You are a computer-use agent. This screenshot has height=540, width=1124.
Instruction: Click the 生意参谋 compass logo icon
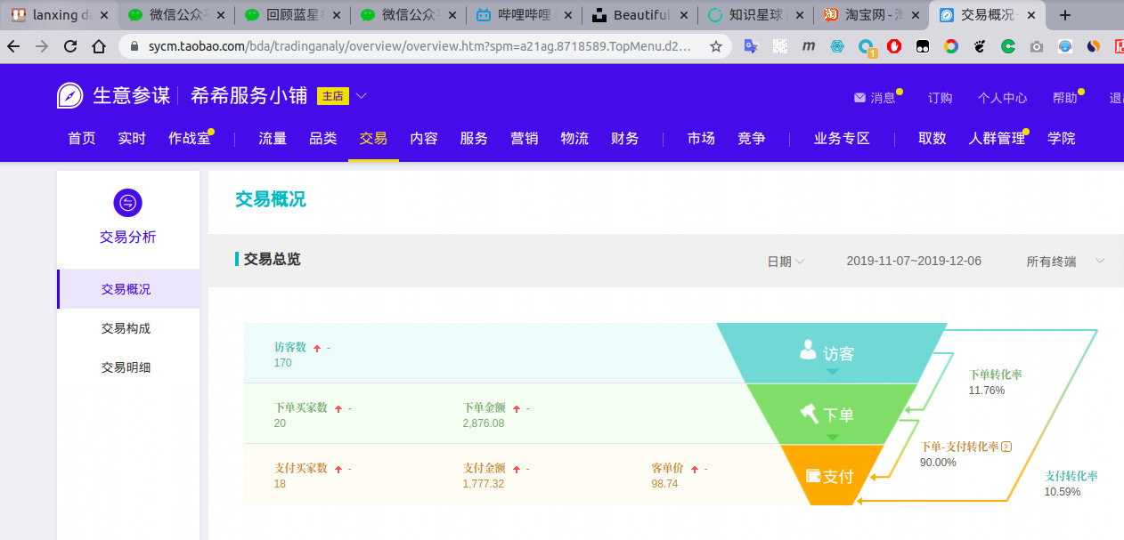coord(70,96)
